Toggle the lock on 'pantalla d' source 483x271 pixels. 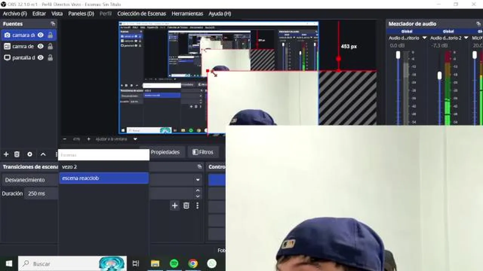click(50, 58)
